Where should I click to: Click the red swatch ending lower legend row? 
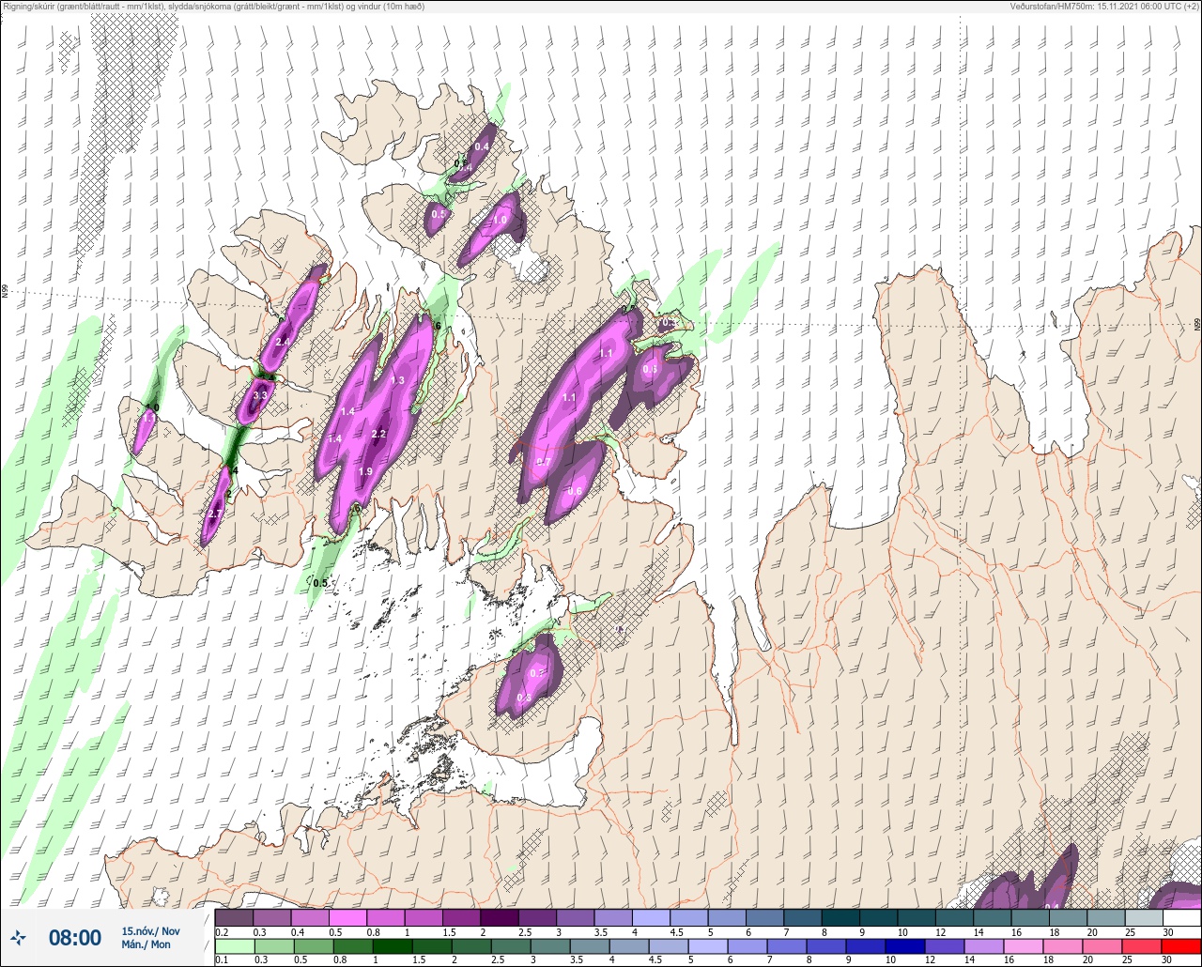coord(1181,946)
